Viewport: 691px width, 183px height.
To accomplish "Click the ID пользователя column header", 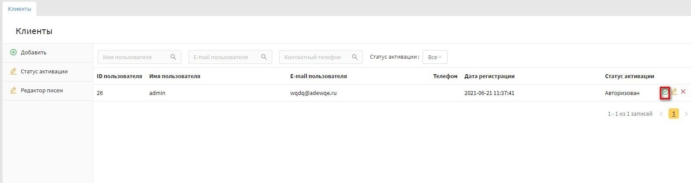I will point(119,76).
